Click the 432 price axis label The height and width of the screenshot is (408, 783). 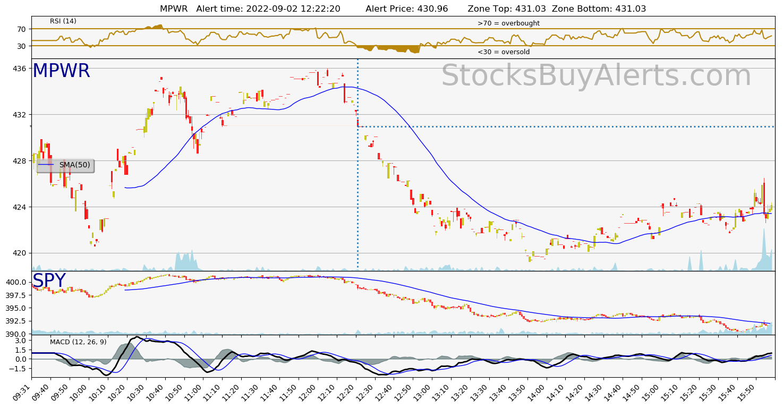point(20,115)
